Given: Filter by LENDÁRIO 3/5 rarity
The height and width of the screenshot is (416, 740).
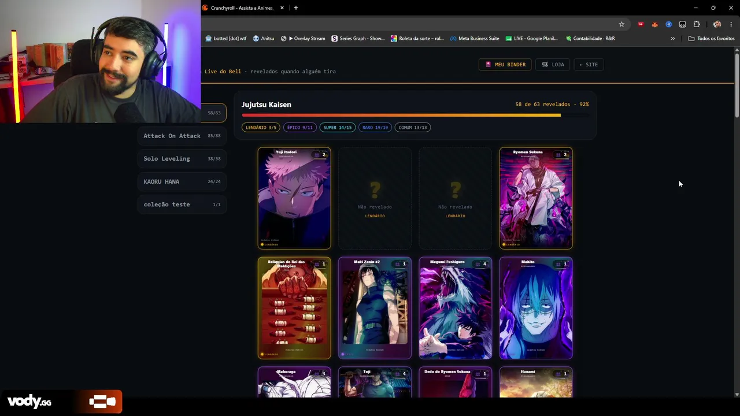Looking at the screenshot, I should [x=261, y=128].
